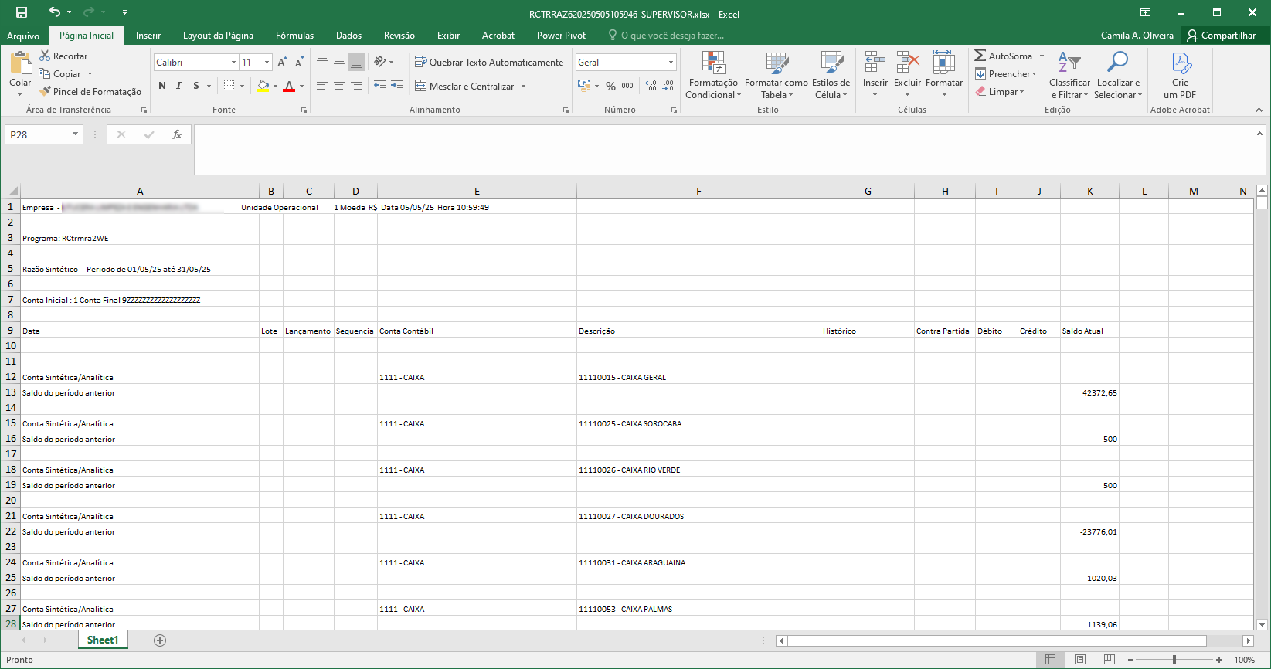Screen dimensions: 1271x669
Task: Click the increase decimal places icon
Action: (651, 86)
